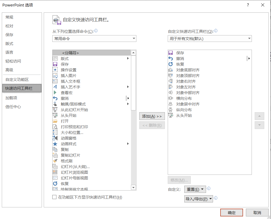This screenshot has width=271, height=219.
Task: Click the 插入文本框 icon
Action: point(55,81)
